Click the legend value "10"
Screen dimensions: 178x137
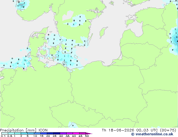pos(35,136)
